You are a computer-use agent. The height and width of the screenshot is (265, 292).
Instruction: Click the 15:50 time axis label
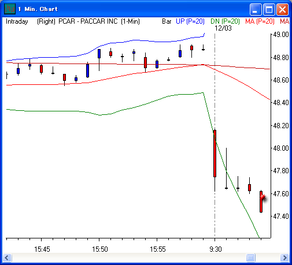pos(100,249)
